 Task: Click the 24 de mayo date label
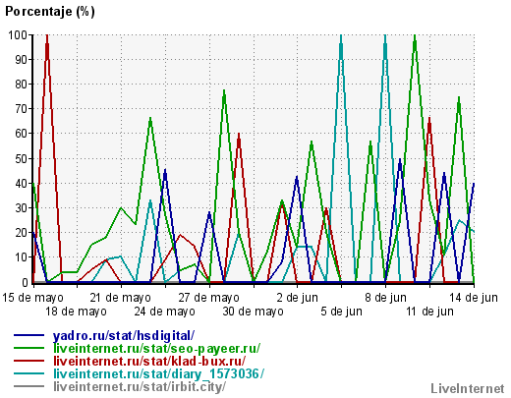[165, 312]
